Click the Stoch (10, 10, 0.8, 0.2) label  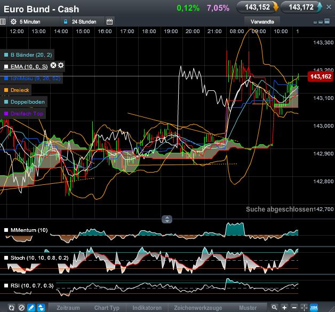(x=39, y=258)
